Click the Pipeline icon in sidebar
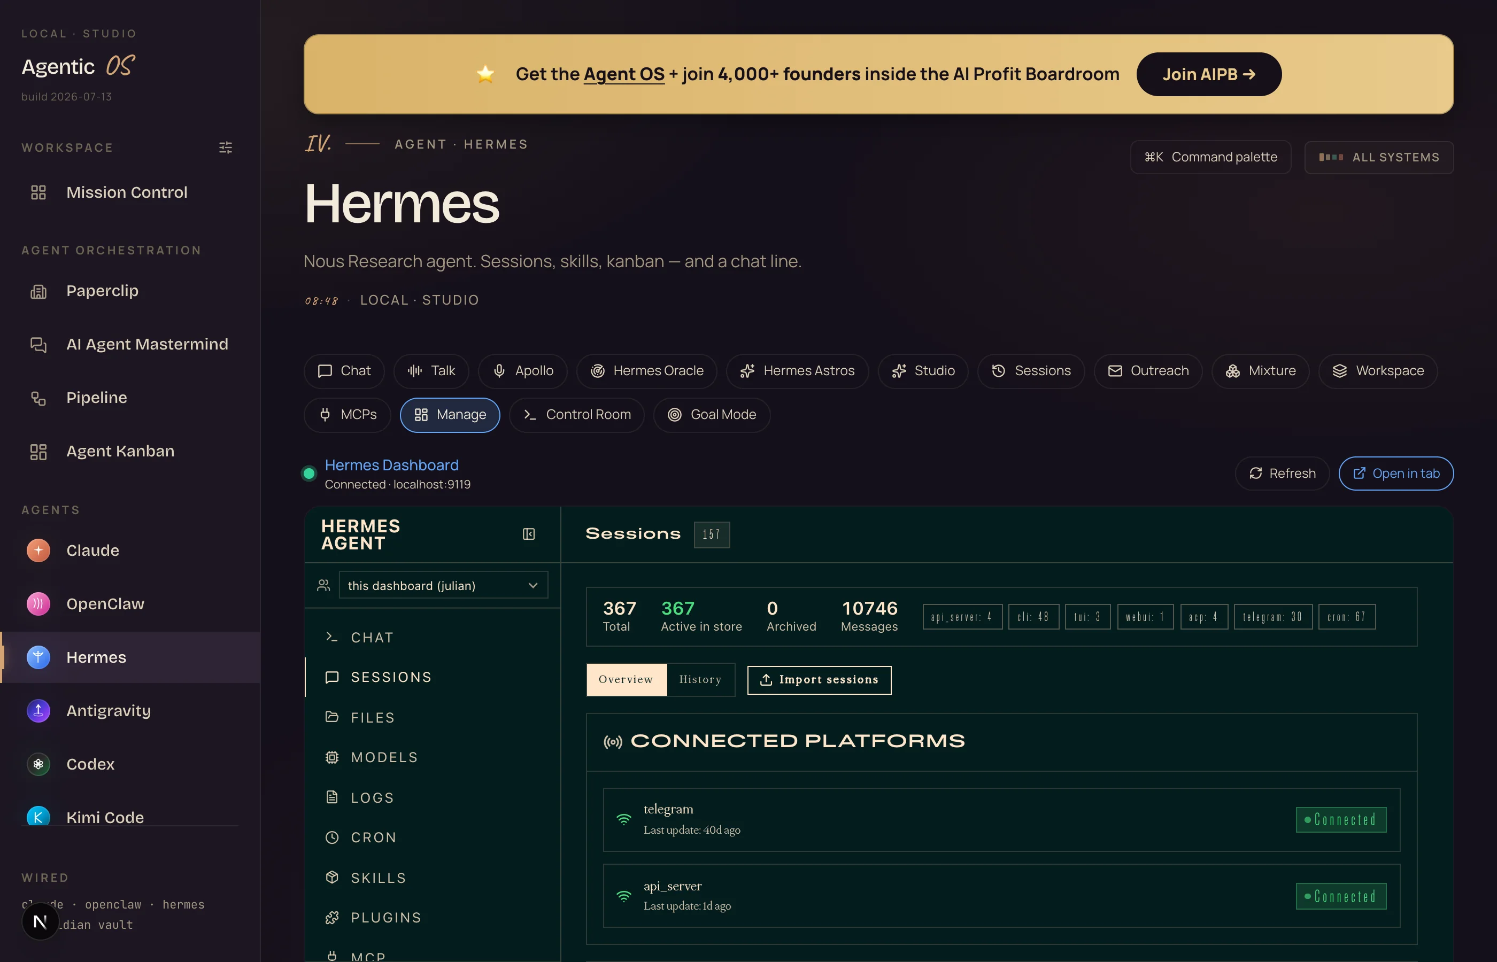The width and height of the screenshot is (1497, 962). click(38, 398)
